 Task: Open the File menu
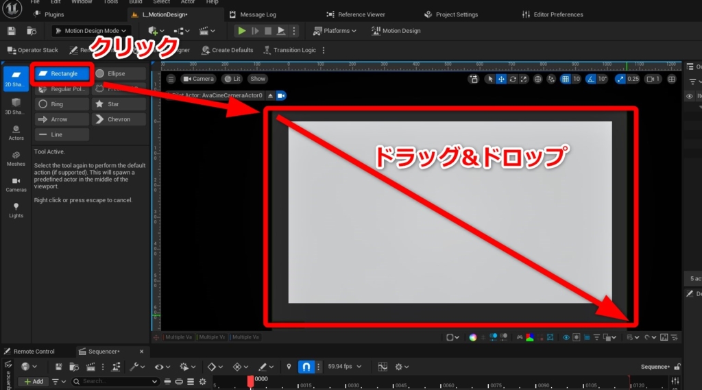[x=35, y=2]
